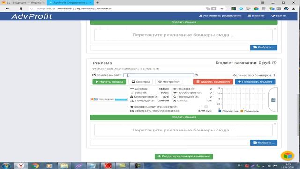
Task: Open a new browser tab with plus
Action: pyautogui.click(x=97, y=3)
